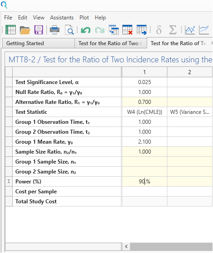Open the Assistants menu

62,18
